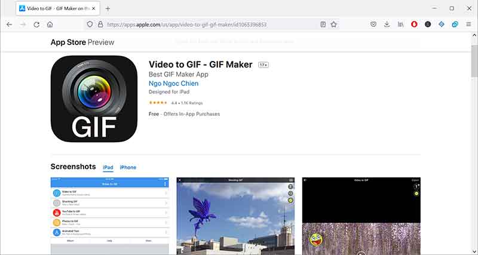
Task: Open the browser hamburger menu
Action: [x=468, y=24]
